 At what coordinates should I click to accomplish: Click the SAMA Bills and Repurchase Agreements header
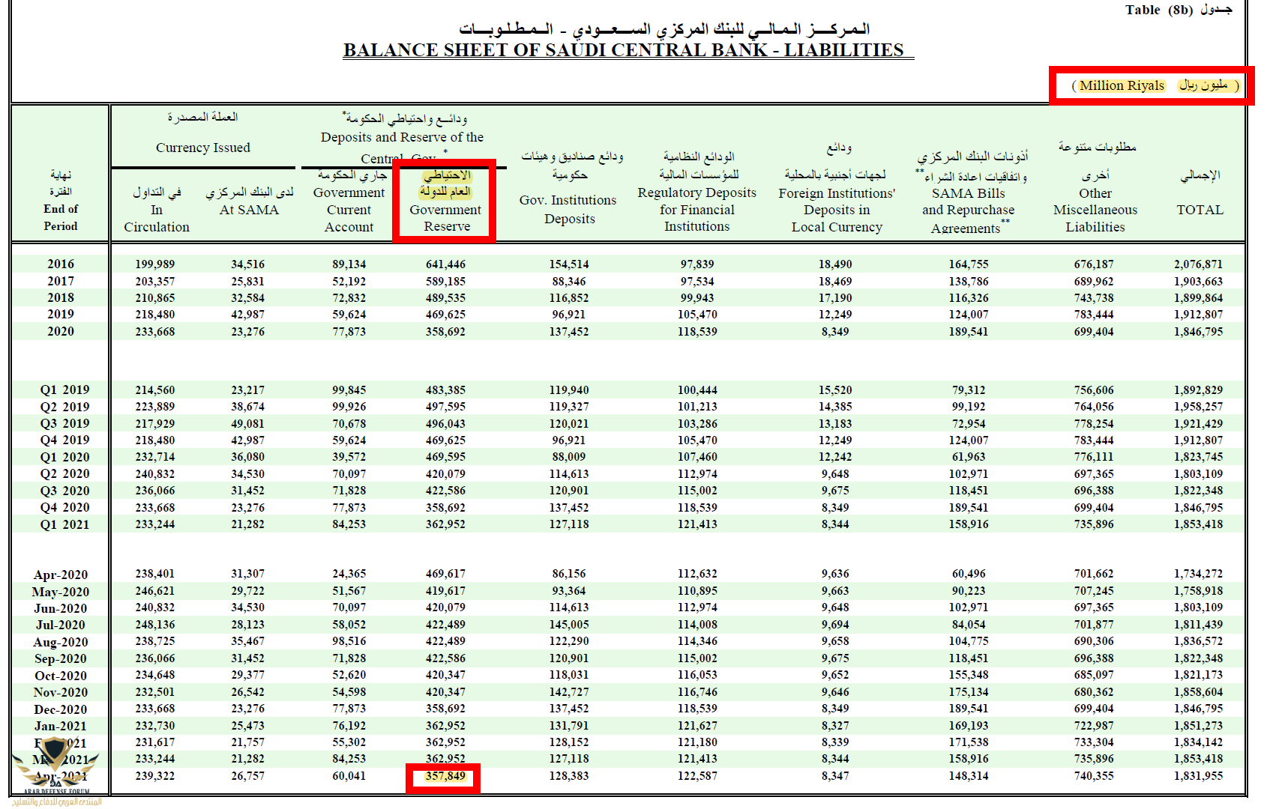click(968, 210)
